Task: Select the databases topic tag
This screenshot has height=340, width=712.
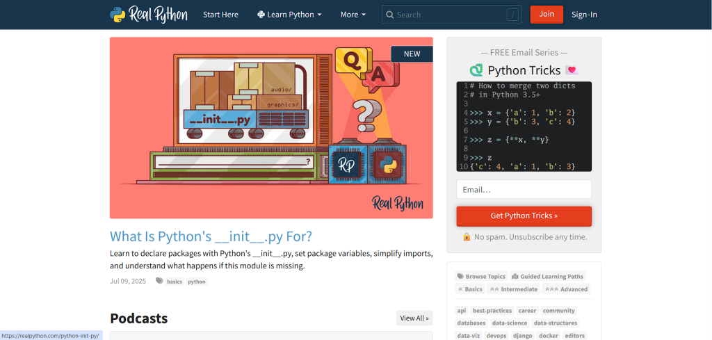Action: [471, 323]
